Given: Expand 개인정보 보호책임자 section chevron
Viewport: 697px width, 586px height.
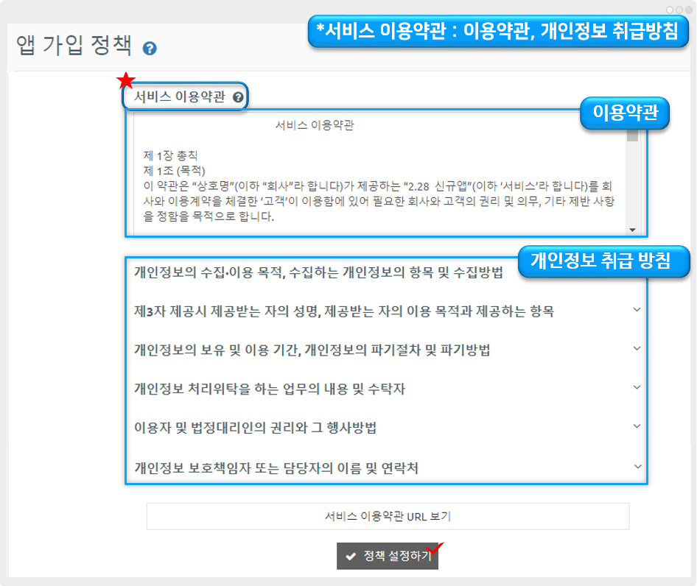Looking at the screenshot, I should pos(637,466).
